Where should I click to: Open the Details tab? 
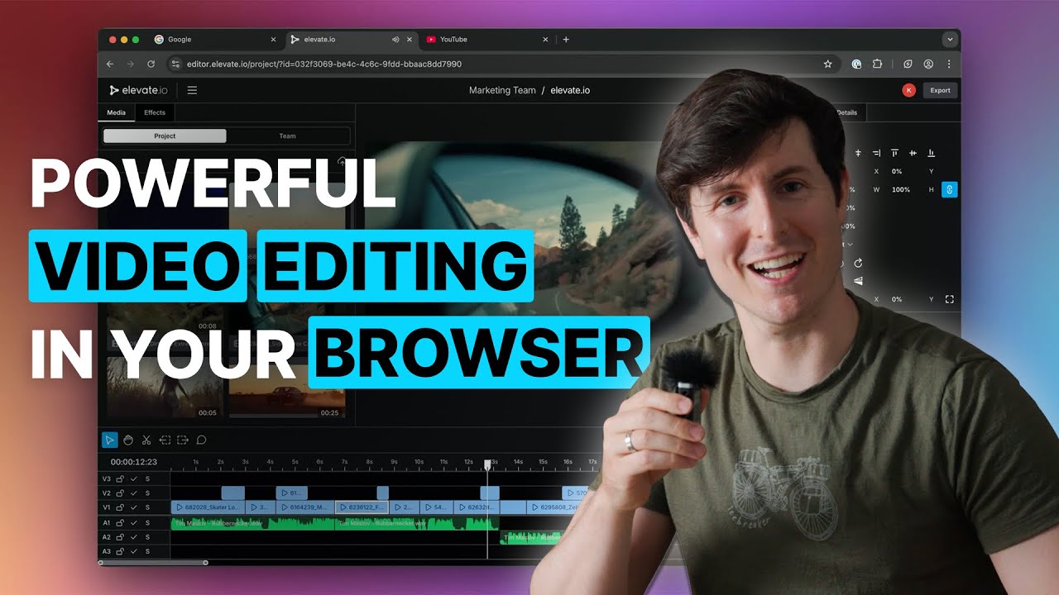tap(846, 112)
